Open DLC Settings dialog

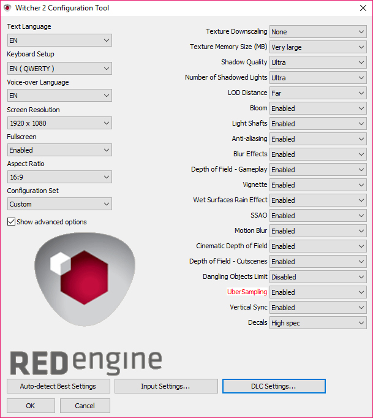coord(274,386)
